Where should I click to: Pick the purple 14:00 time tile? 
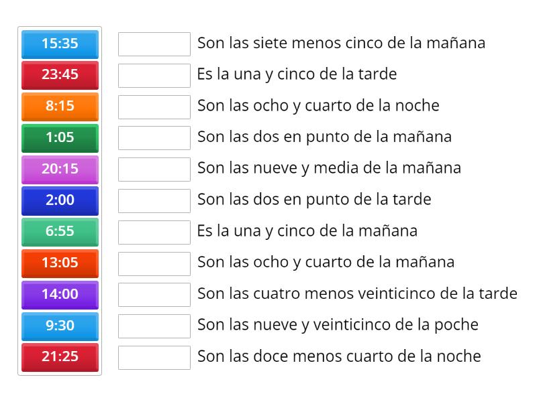[x=60, y=295]
